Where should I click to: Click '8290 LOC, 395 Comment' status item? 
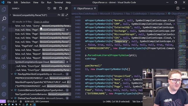(x=37, y=101)
